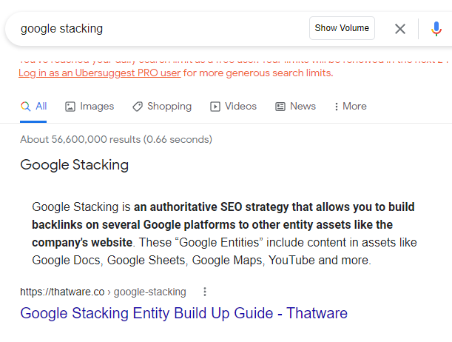
Task: Switch to the Images tab
Action: click(x=90, y=107)
